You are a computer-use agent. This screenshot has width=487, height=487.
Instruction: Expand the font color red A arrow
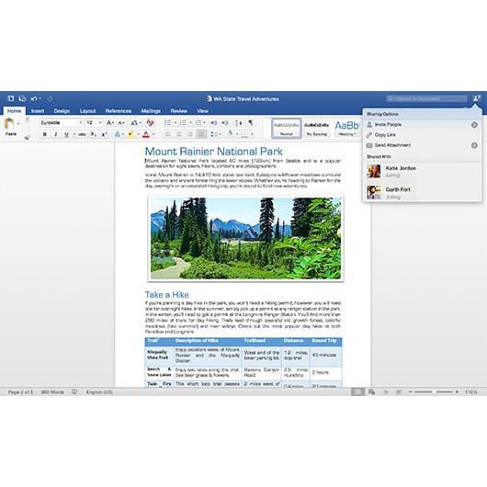coord(153,134)
